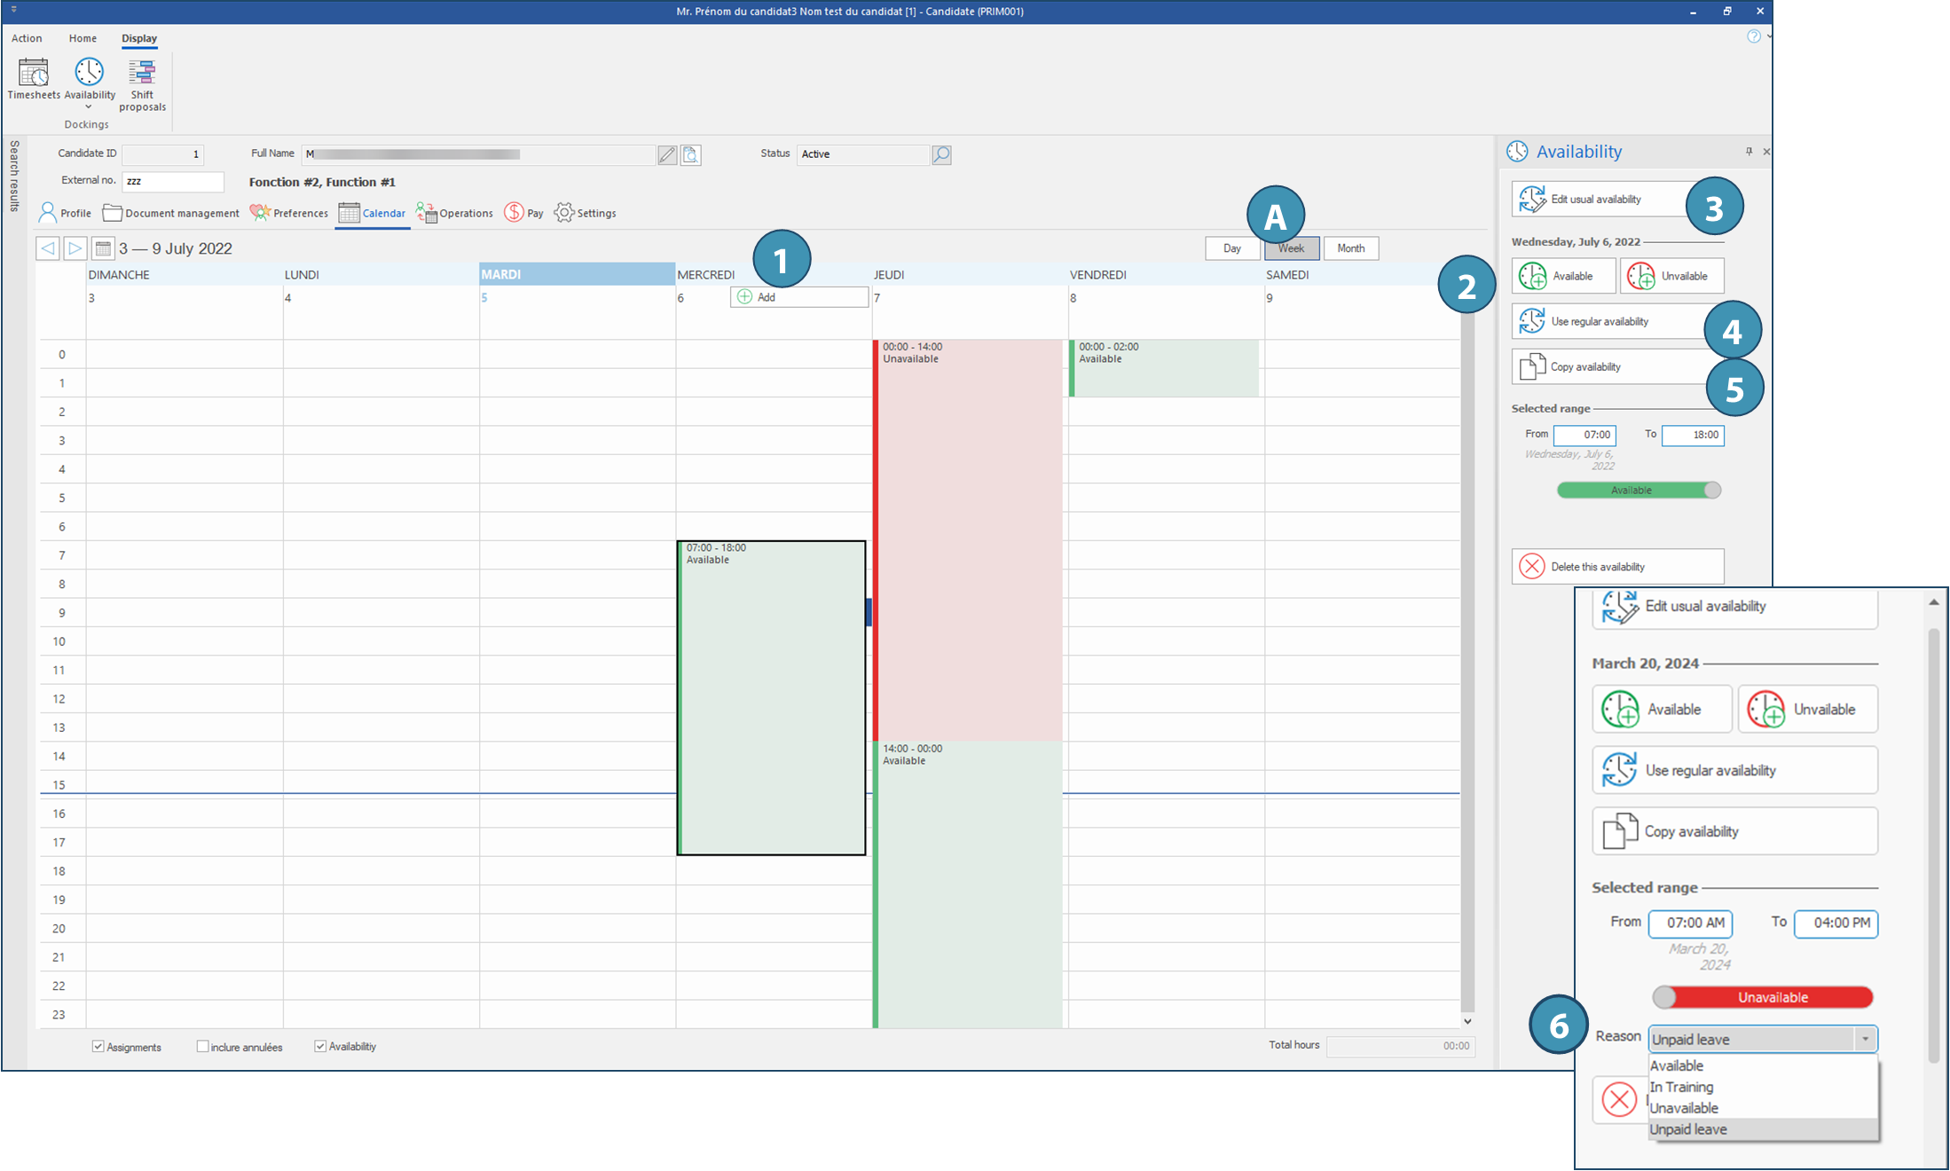
Task: Click Delete this availability
Action: point(1618,567)
